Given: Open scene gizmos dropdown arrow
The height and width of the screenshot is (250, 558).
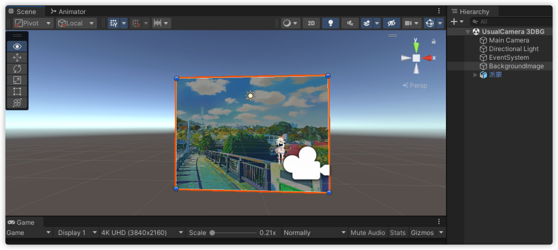Looking at the screenshot, I should (x=440, y=23).
